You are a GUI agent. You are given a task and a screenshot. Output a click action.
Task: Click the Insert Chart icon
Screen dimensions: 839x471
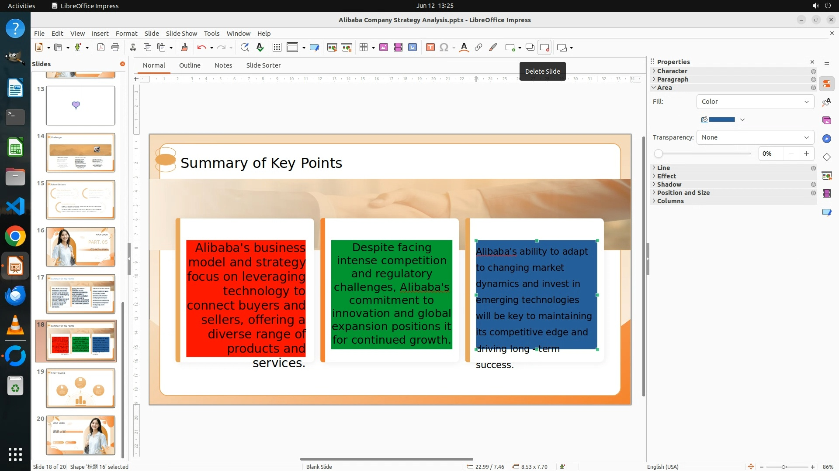pyautogui.click(x=413, y=48)
